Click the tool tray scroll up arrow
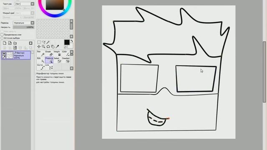The width and height of the screenshot is (267, 150). point(72,52)
